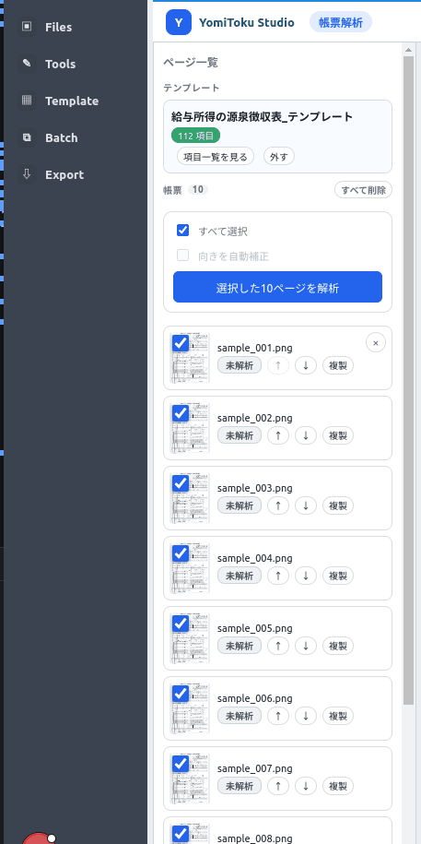Move sample_005.png down with arrow
Image resolution: width=421 pixels, height=844 pixels.
point(306,646)
